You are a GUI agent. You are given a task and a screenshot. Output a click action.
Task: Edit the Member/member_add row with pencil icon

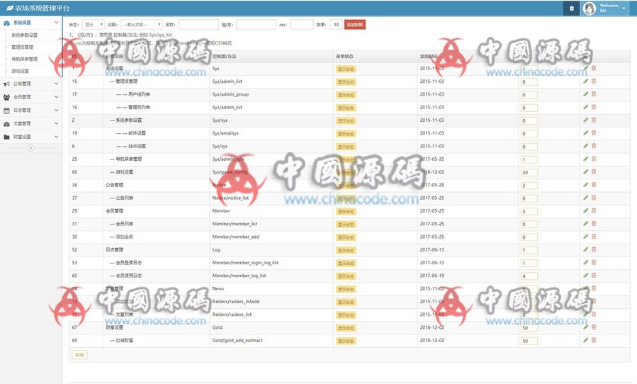(x=585, y=237)
